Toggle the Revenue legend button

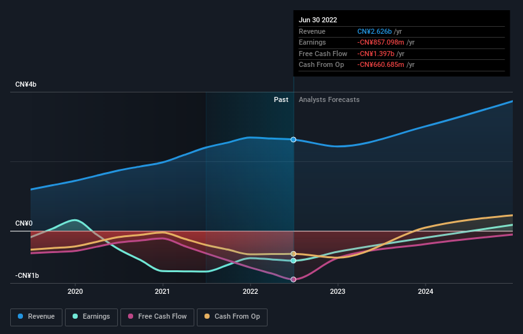click(x=36, y=317)
